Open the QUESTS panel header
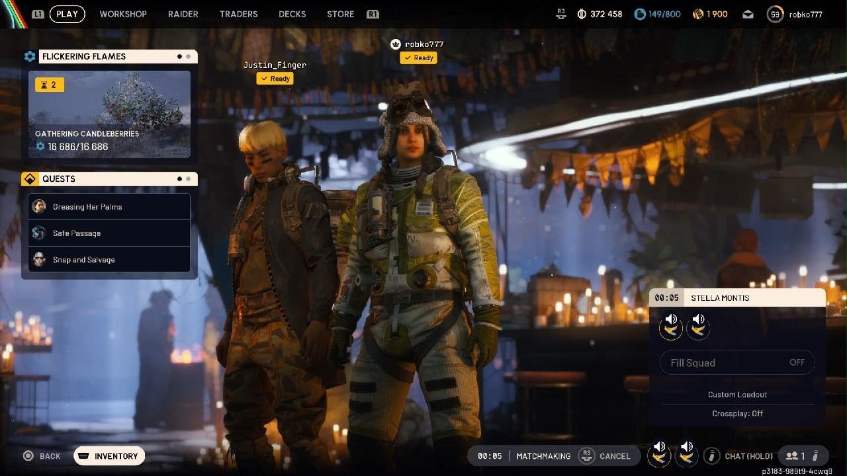The image size is (847, 476). click(x=118, y=179)
